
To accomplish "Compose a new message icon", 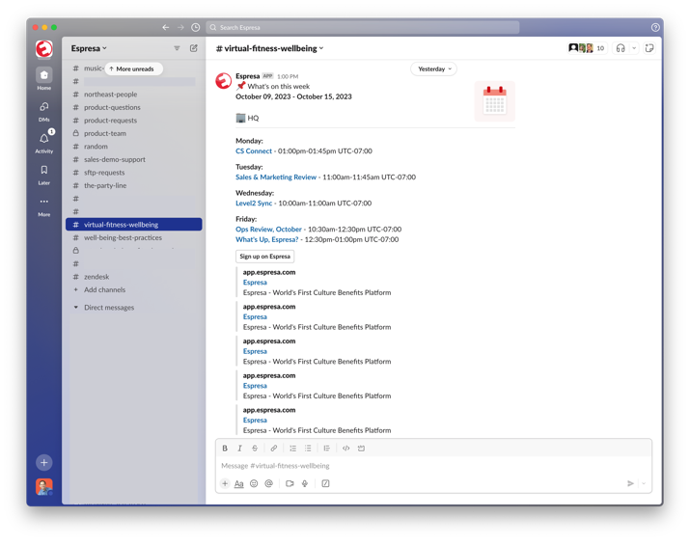I will point(194,48).
